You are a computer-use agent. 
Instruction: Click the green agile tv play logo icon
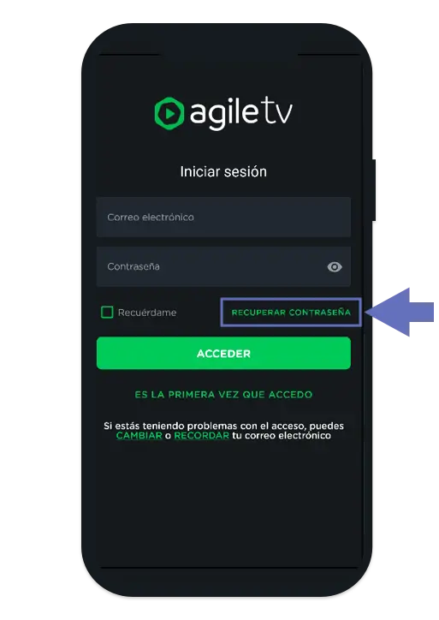click(169, 114)
